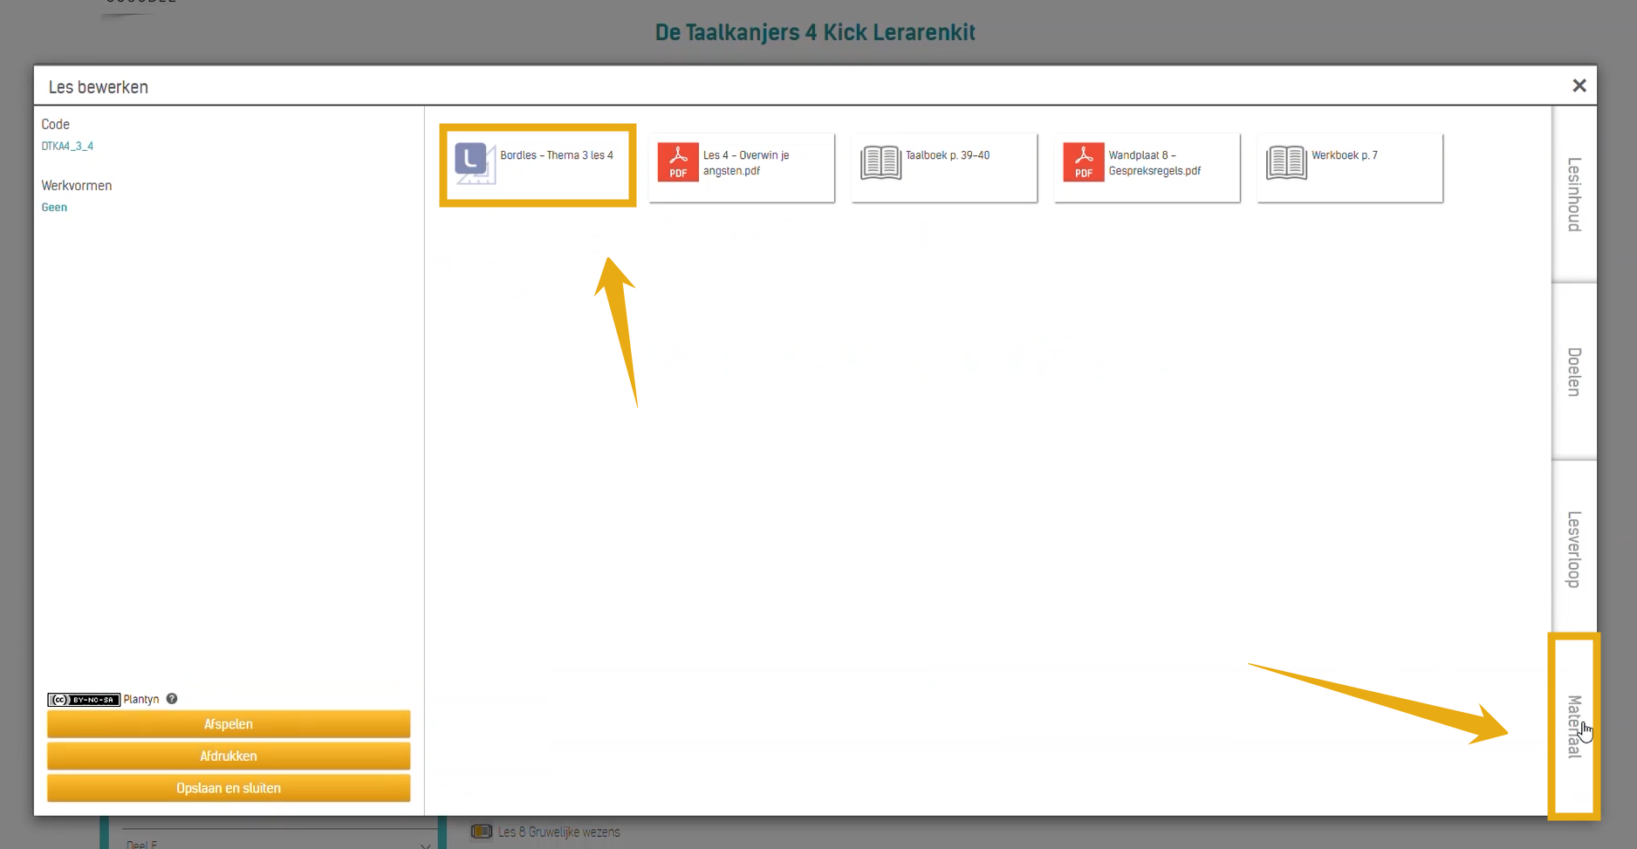Click the book icon for Werkboek p. 7
Viewport: 1637px width, 849px height.
click(1286, 162)
